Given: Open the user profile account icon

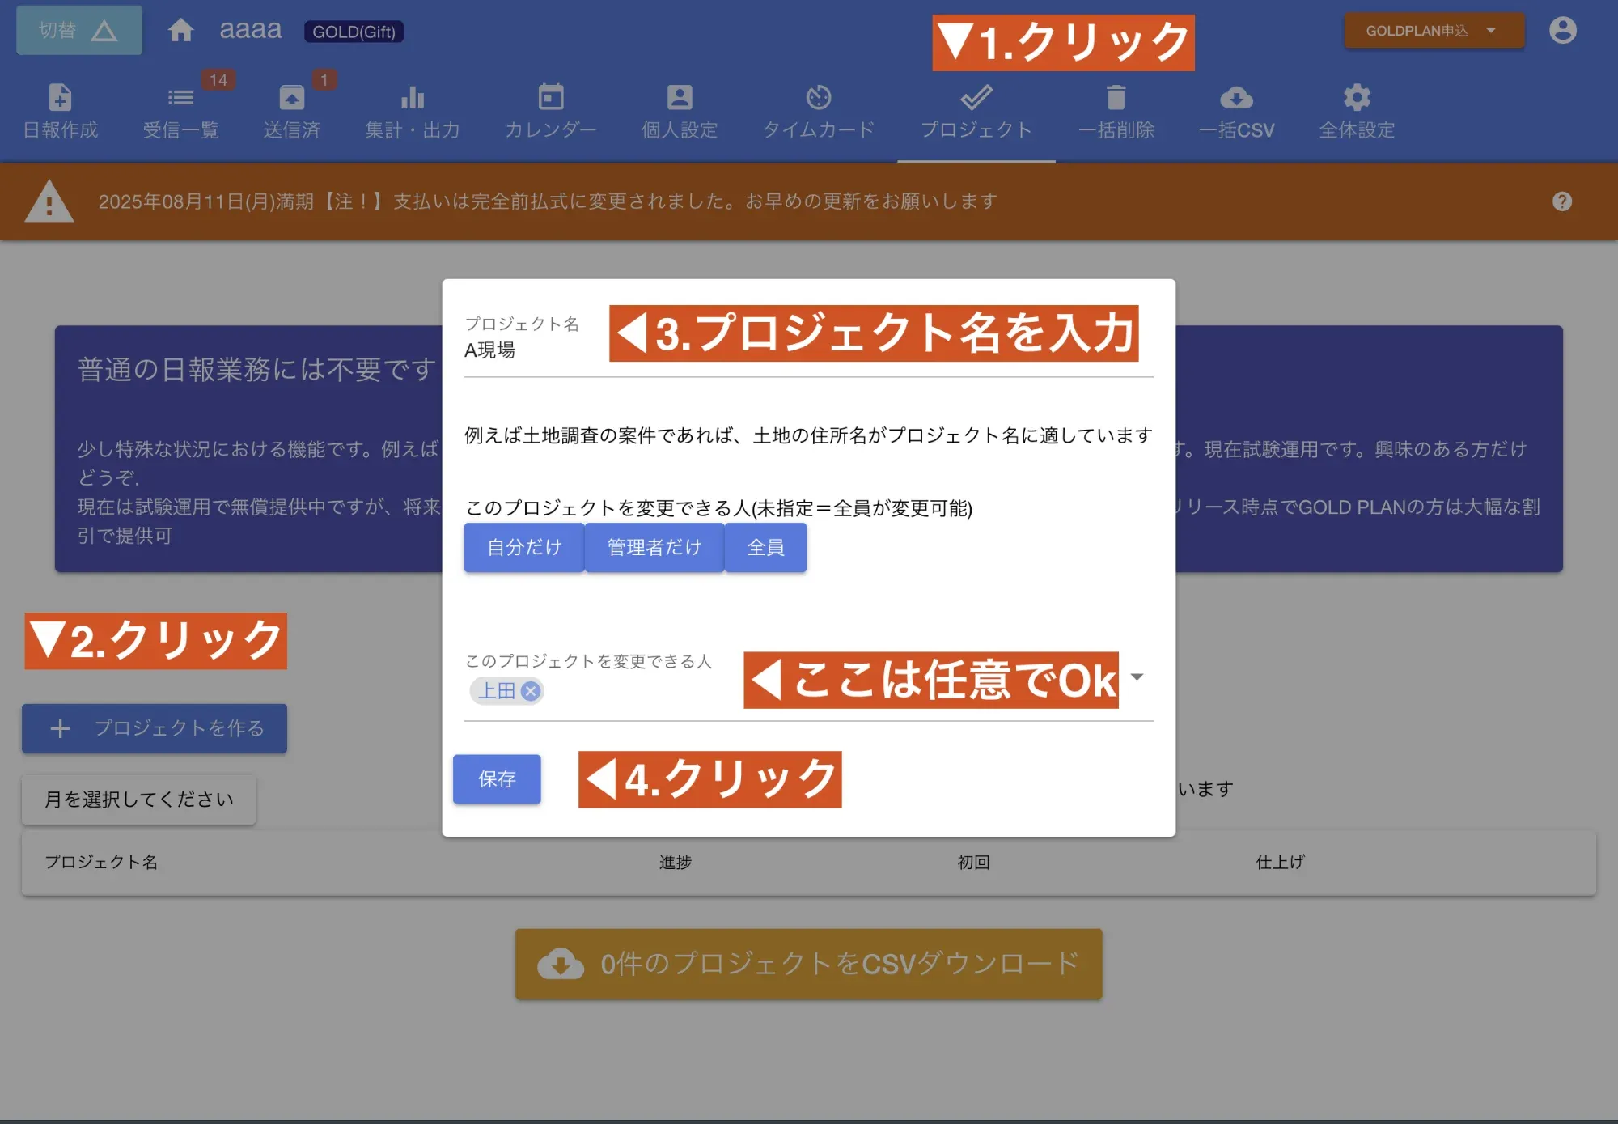Looking at the screenshot, I should [1561, 30].
